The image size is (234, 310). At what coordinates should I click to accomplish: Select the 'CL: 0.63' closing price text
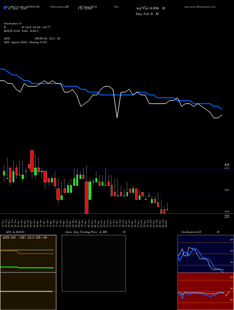point(85,8)
